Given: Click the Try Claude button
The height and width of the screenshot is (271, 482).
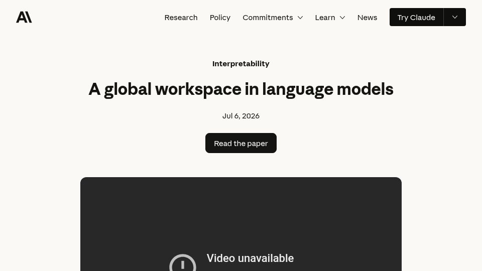Looking at the screenshot, I should pos(416,17).
